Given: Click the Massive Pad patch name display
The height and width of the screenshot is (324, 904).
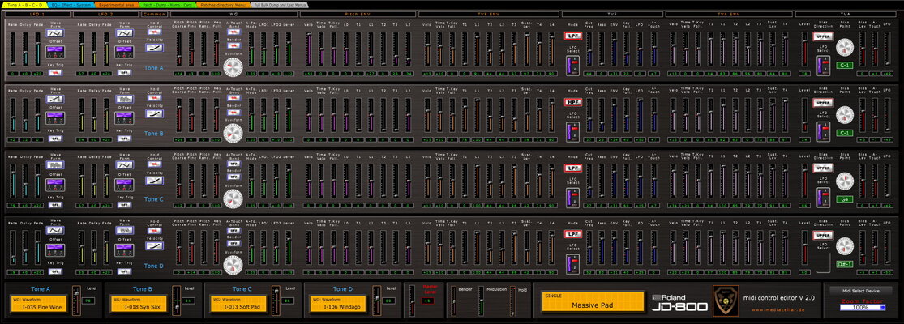Looking at the screenshot, I should coord(592,302).
